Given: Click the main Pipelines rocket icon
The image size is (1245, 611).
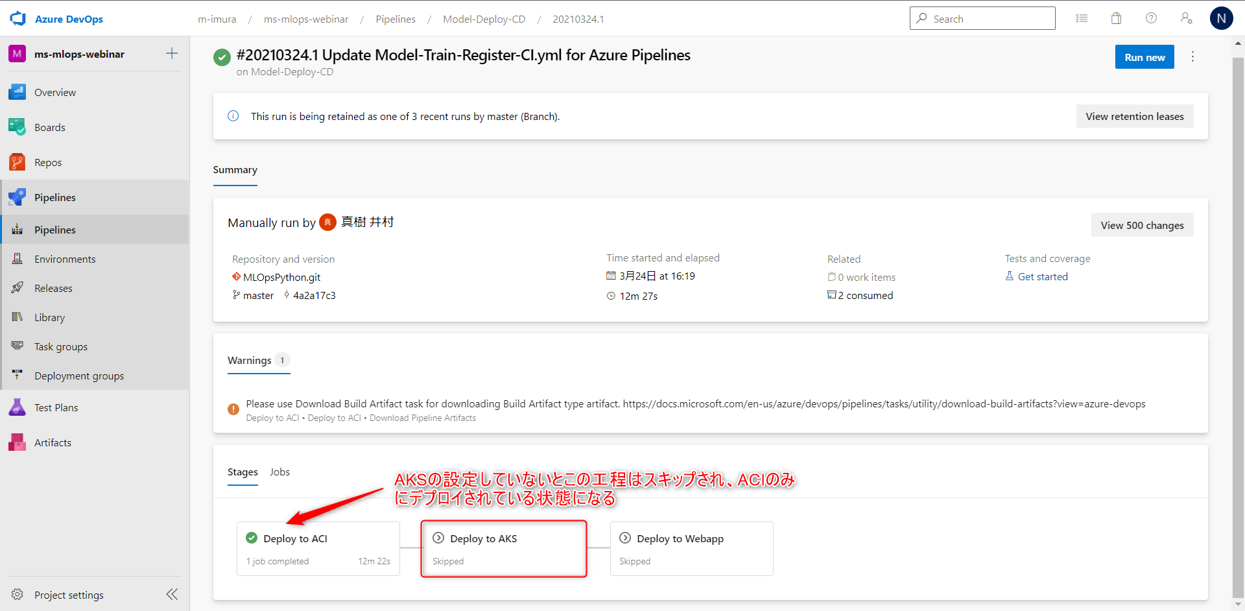Looking at the screenshot, I should coord(17,197).
